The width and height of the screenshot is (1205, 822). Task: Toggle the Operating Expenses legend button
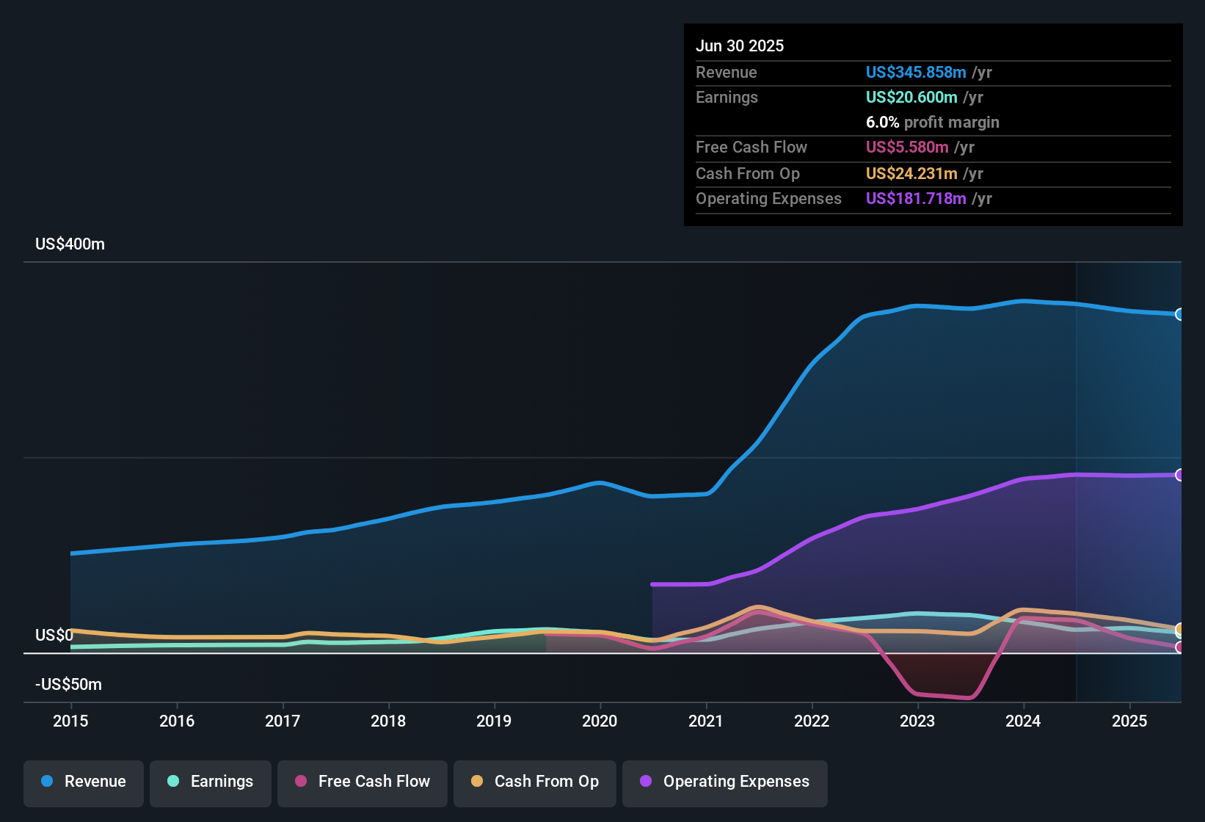(725, 782)
